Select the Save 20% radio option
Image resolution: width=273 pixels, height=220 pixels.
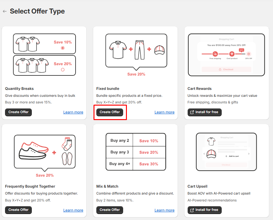(63, 70)
